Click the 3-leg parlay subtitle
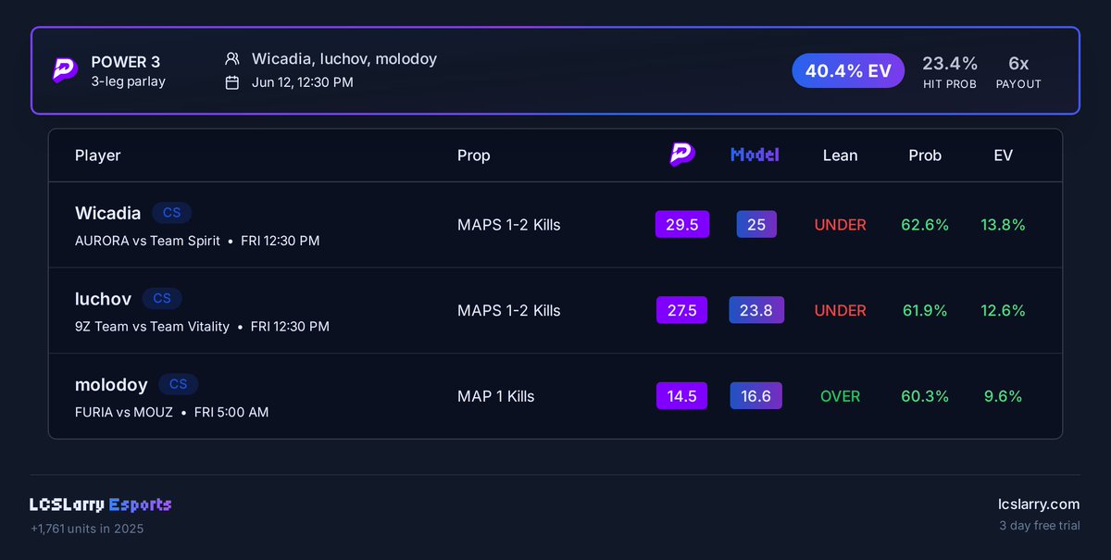1111x560 pixels. pyautogui.click(x=128, y=81)
